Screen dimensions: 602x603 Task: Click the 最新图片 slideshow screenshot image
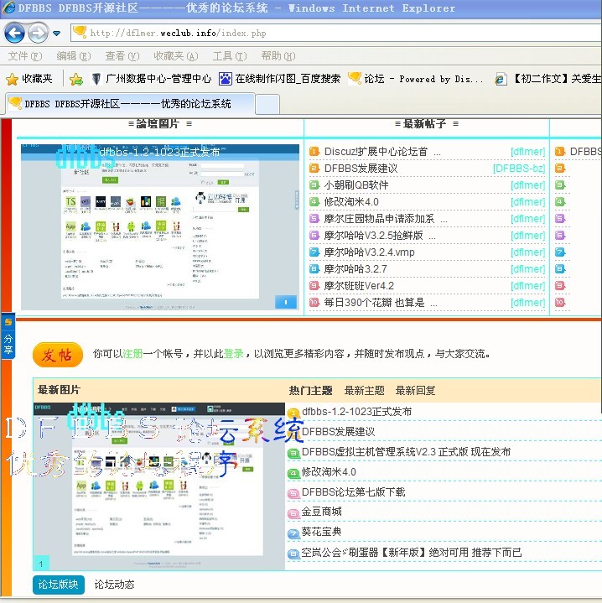[x=159, y=486]
